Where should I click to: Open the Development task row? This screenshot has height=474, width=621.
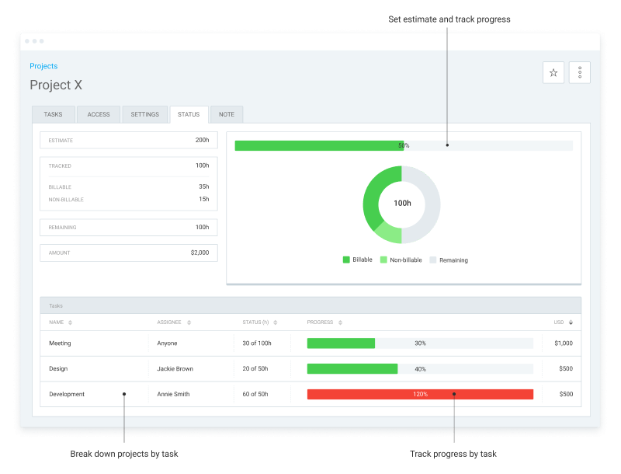(x=310, y=394)
